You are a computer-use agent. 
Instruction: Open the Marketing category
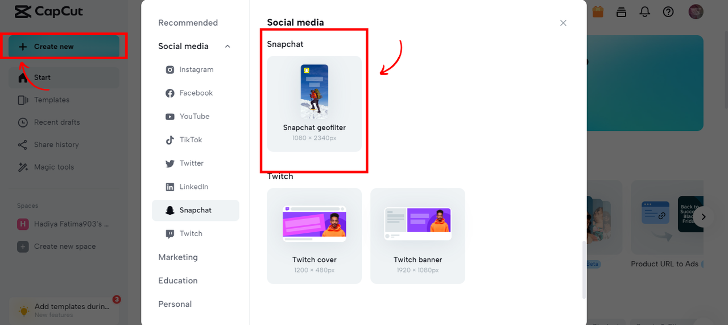(x=178, y=257)
